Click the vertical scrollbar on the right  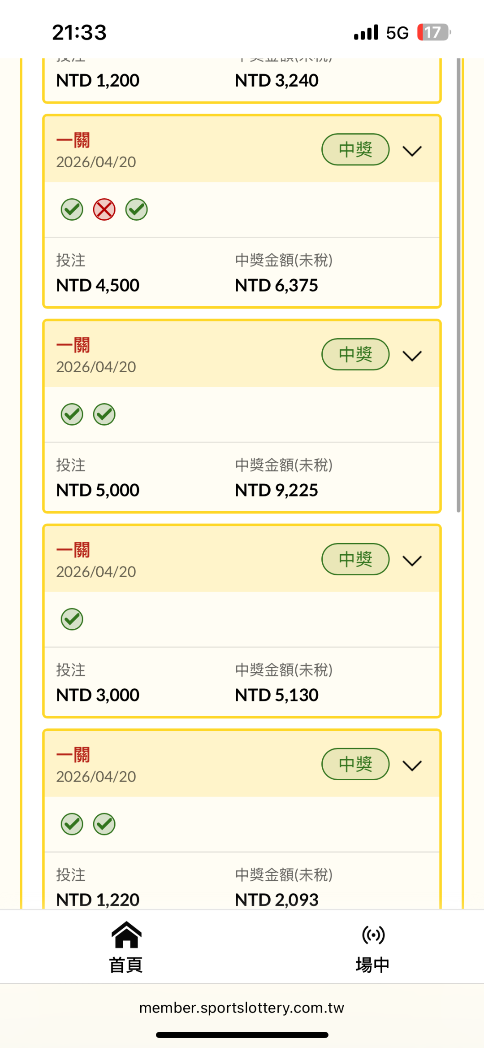click(458, 287)
